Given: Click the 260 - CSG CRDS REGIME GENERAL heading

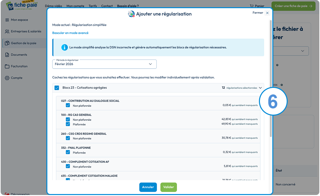Looking at the screenshot, I should point(84,134).
